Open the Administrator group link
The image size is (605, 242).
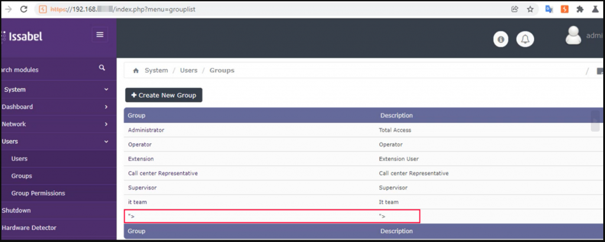click(147, 130)
